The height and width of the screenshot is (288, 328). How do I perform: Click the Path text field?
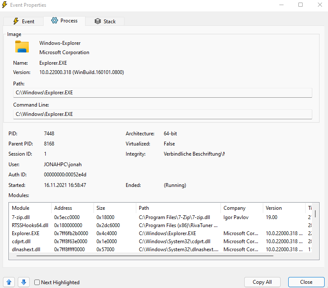[x=163, y=93]
